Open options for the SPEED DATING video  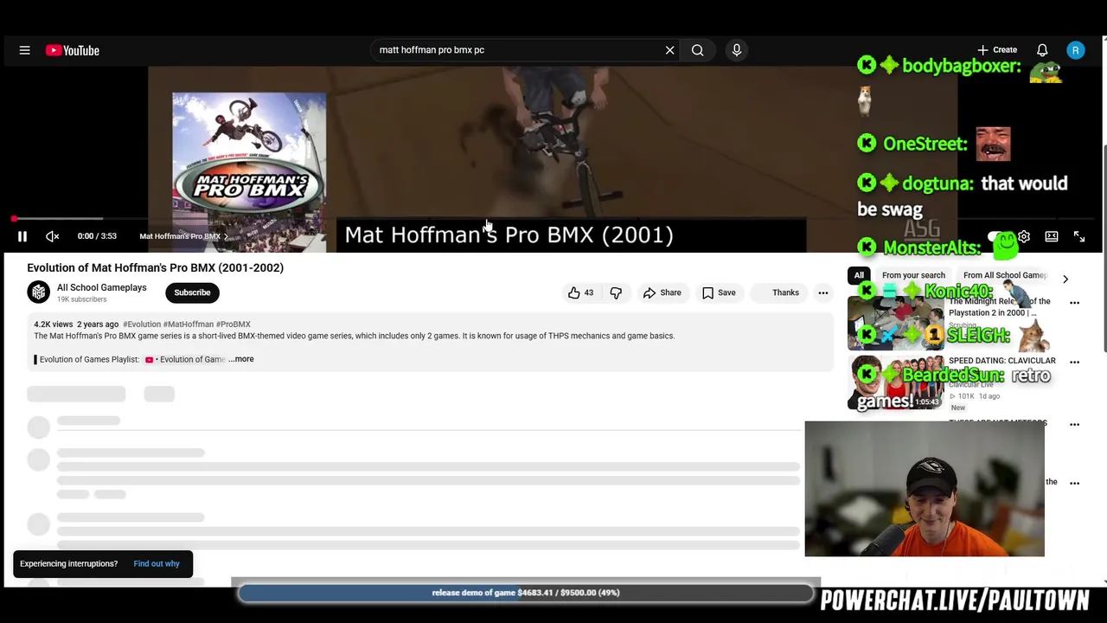point(1075,362)
